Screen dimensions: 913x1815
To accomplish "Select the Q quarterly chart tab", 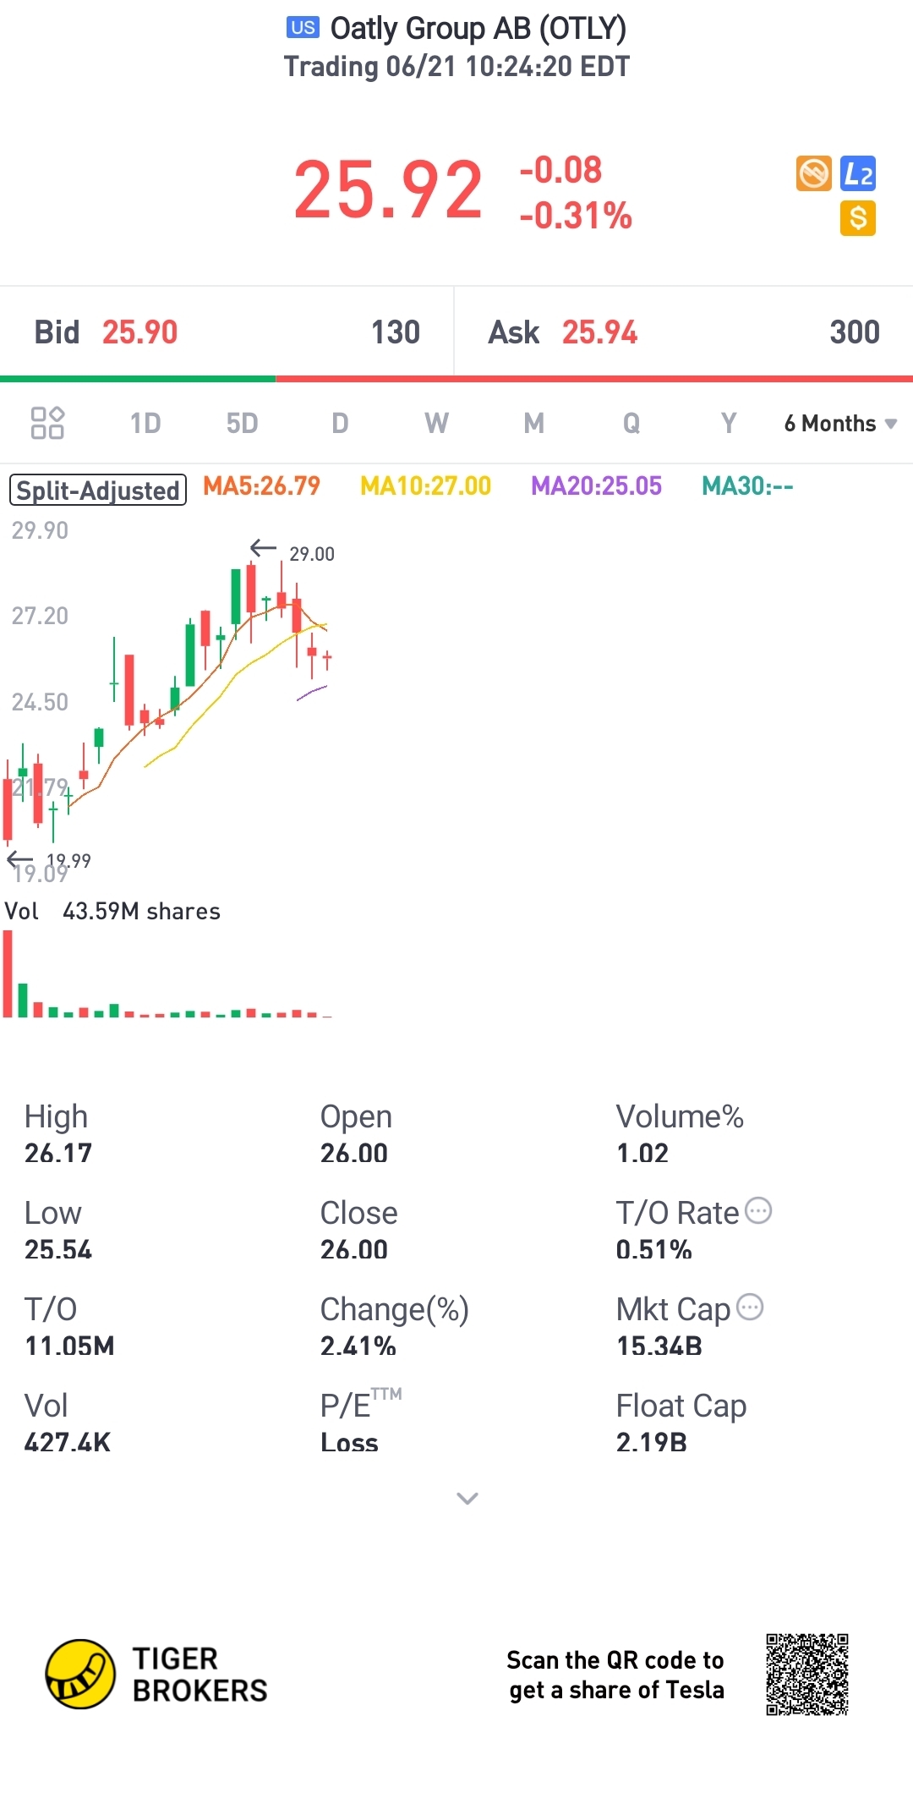I will click(631, 423).
